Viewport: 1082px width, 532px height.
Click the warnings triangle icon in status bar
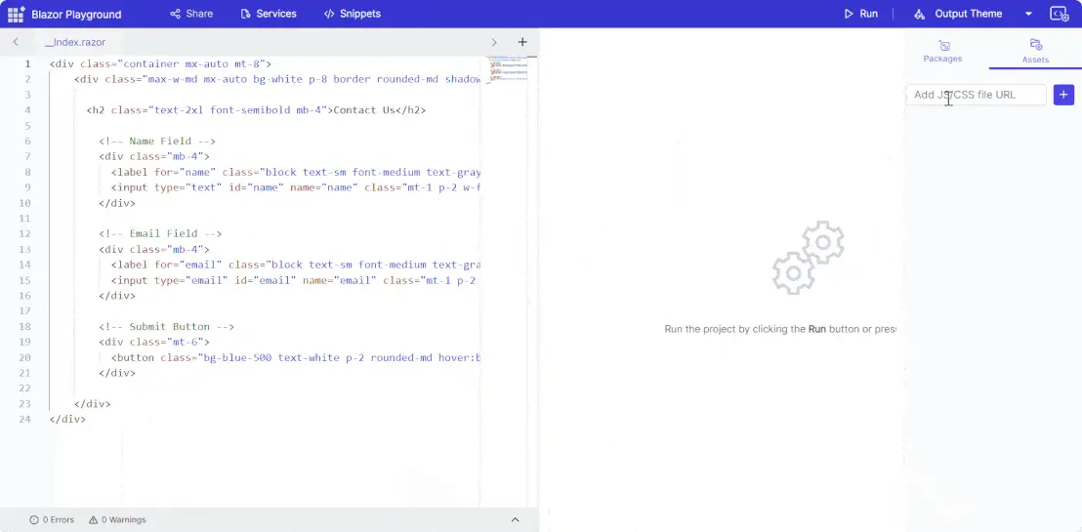pyautogui.click(x=93, y=519)
